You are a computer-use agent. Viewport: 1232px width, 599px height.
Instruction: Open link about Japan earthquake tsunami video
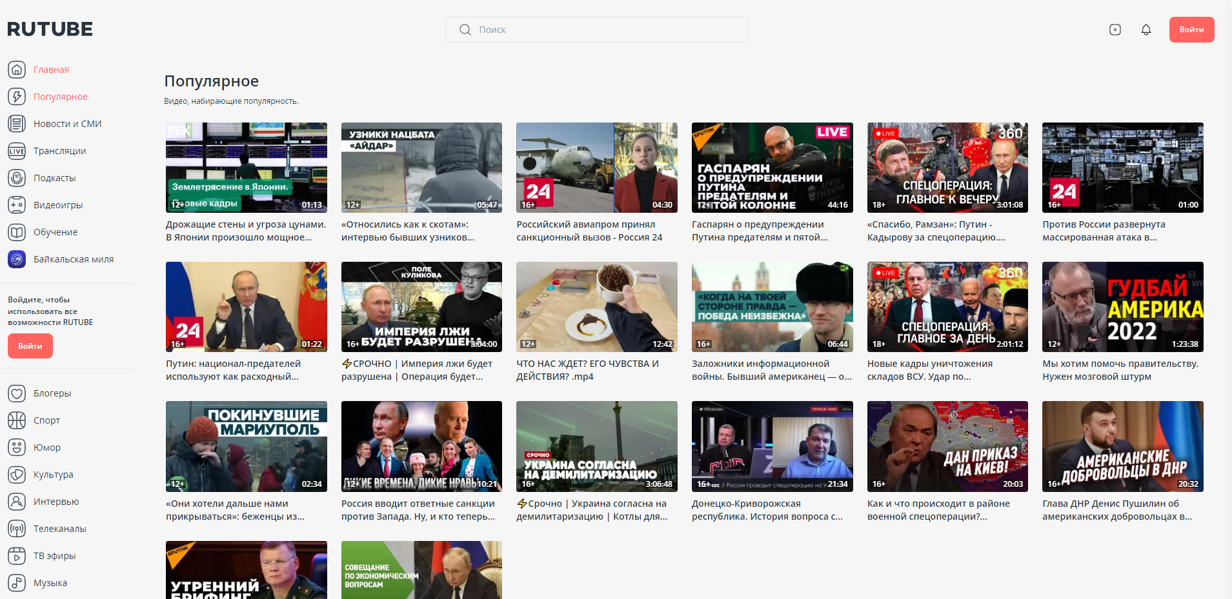click(246, 231)
